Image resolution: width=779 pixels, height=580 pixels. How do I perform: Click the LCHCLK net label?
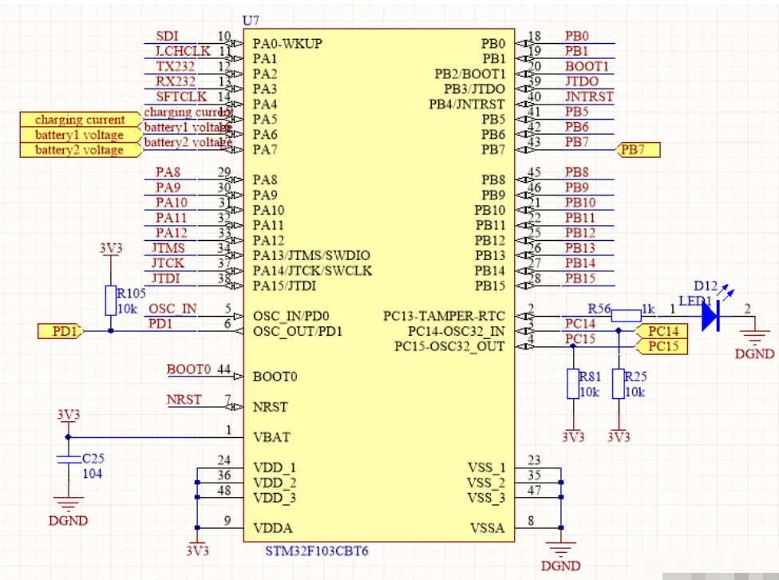[x=184, y=51]
